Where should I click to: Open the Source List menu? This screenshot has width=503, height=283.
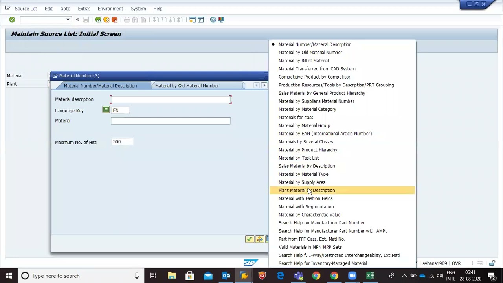pos(26,9)
